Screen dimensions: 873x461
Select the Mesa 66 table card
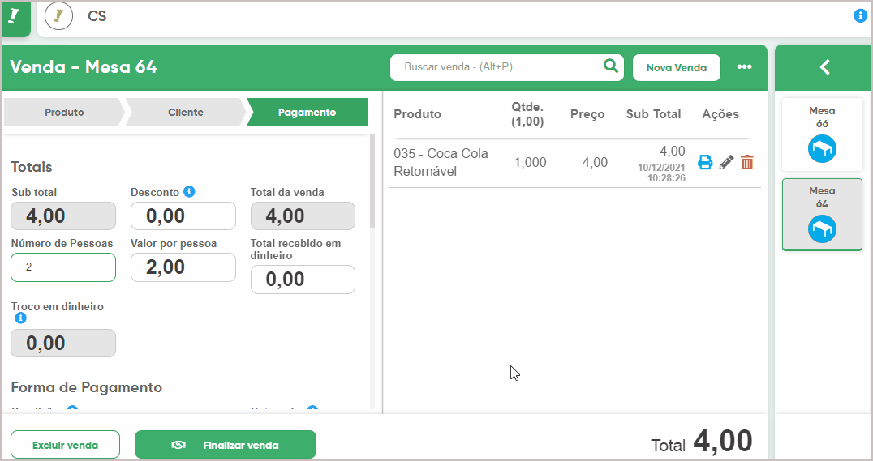(823, 134)
